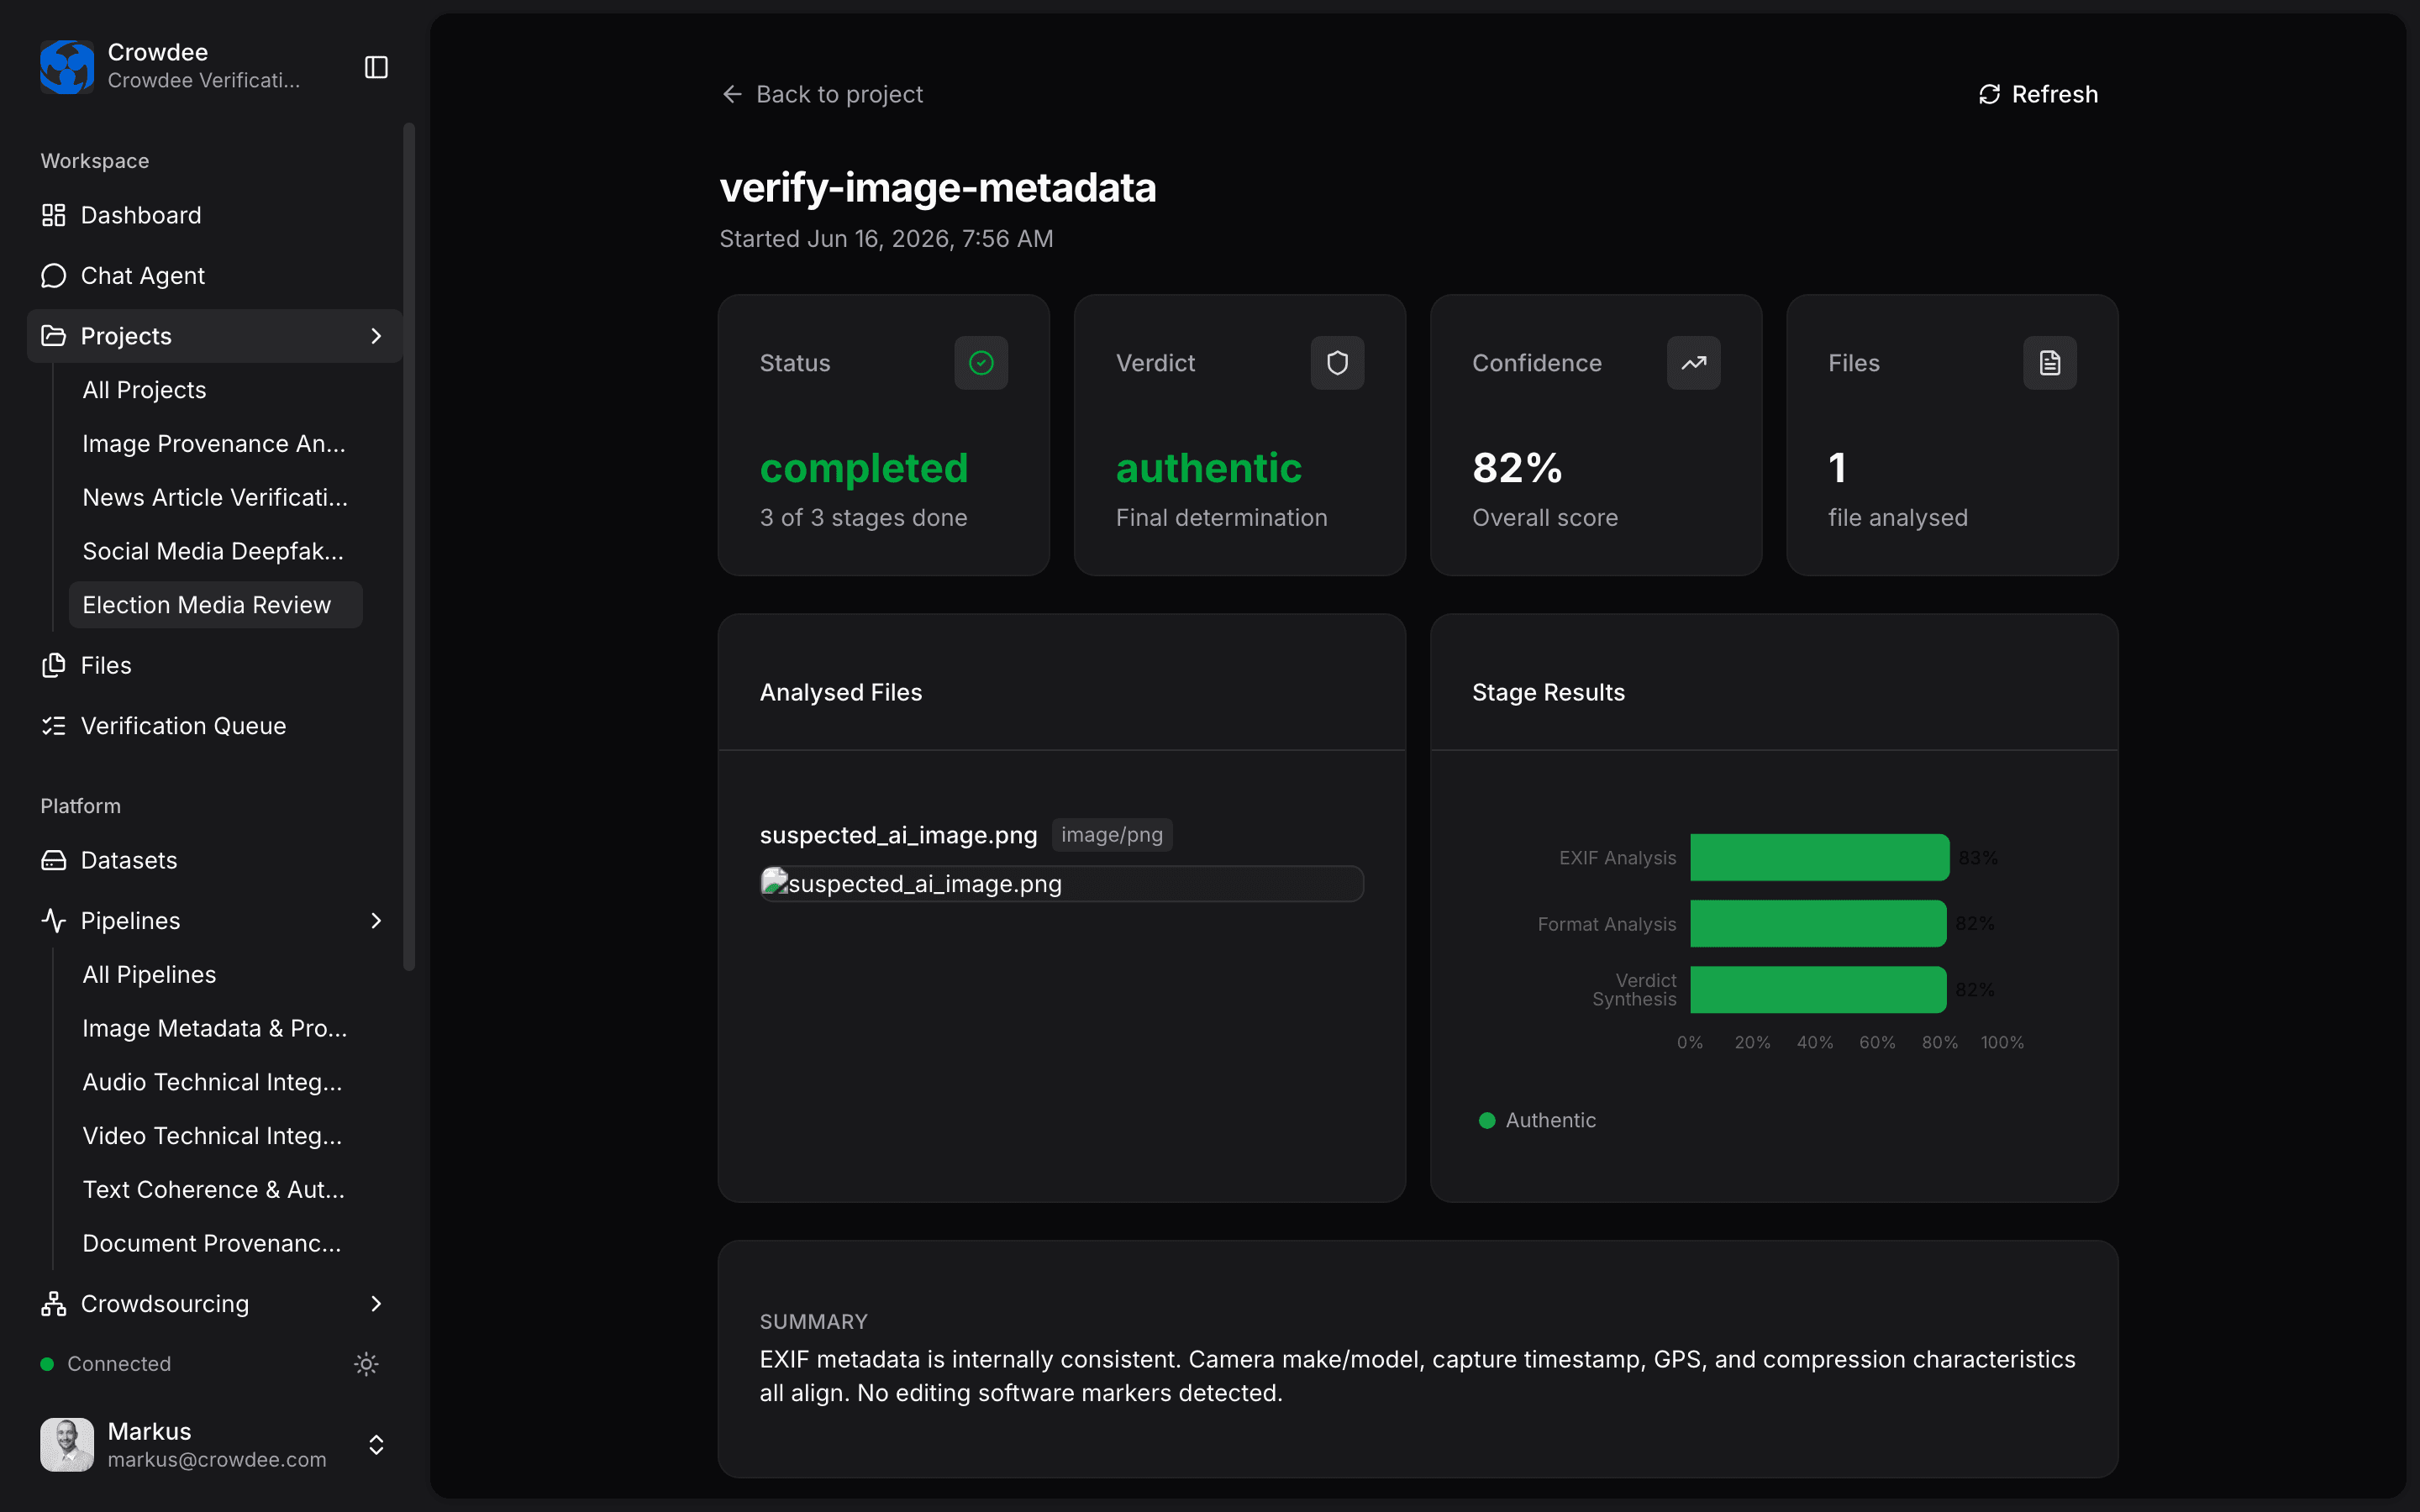This screenshot has width=2420, height=1512.
Task: Click the Status checkmark icon
Action: 981,363
